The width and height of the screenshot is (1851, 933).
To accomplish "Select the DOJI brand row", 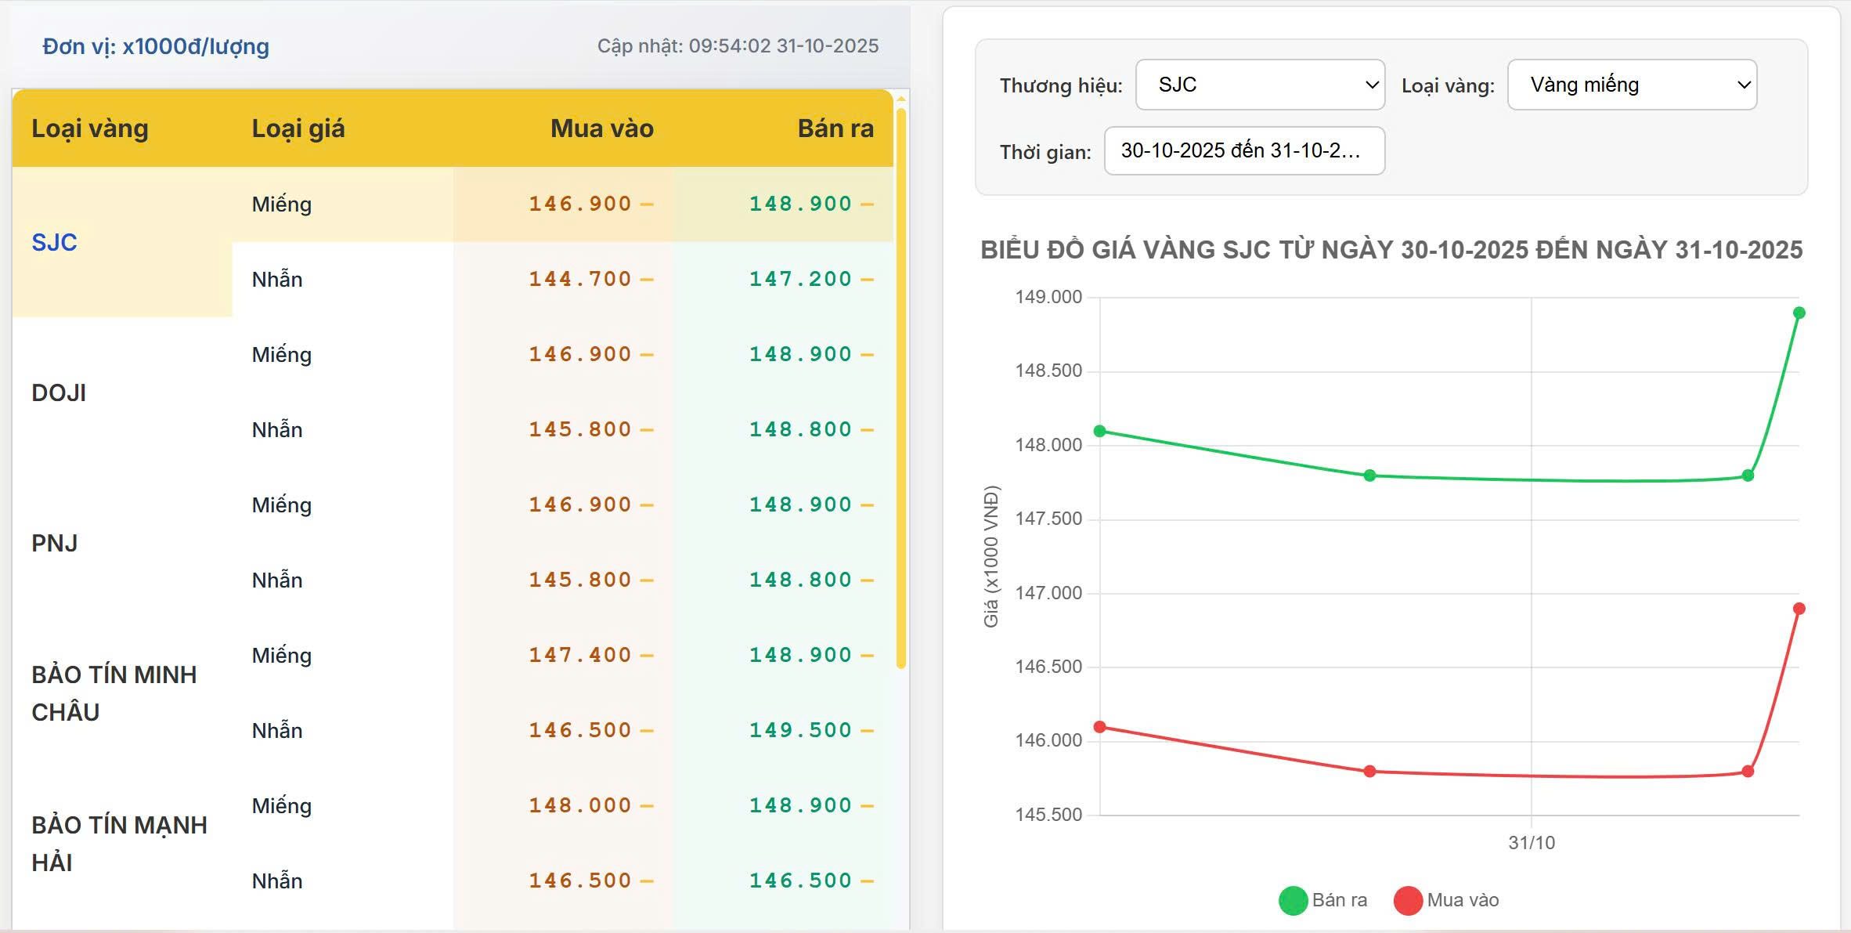I will click(59, 392).
